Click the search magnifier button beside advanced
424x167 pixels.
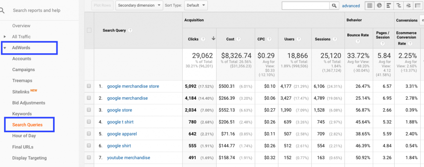click(x=334, y=6)
